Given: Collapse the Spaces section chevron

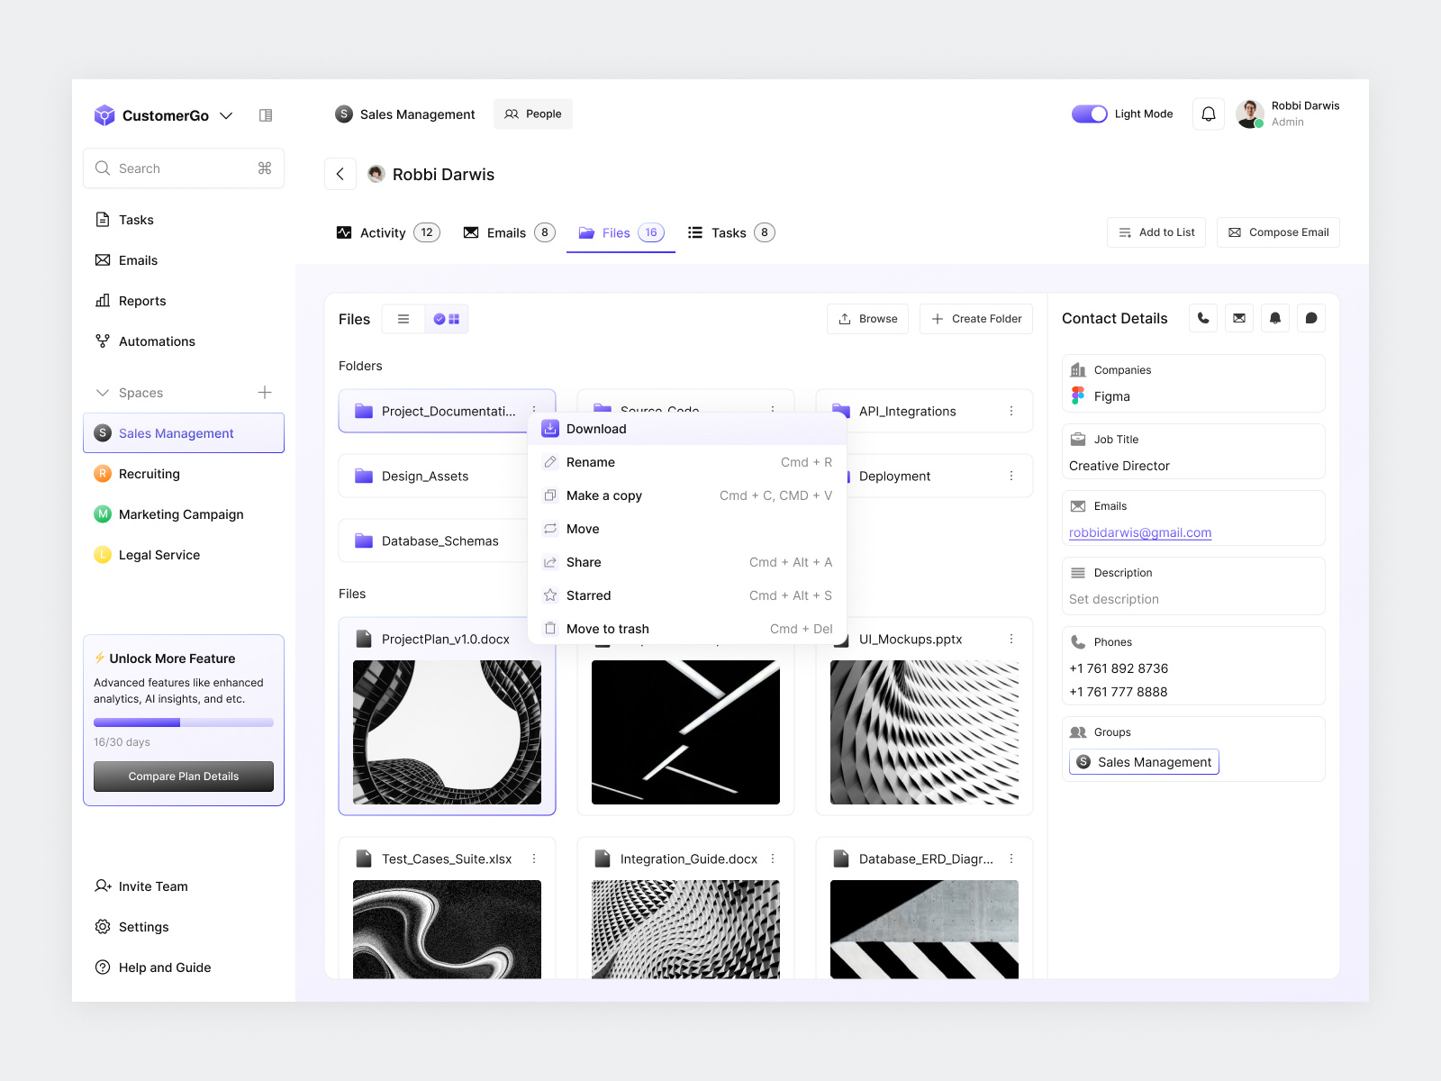Looking at the screenshot, I should [x=102, y=393].
